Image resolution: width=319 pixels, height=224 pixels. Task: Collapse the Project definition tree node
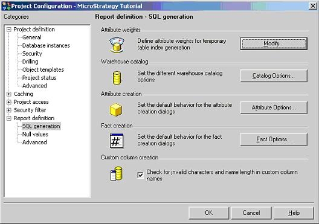[x=8, y=30]
